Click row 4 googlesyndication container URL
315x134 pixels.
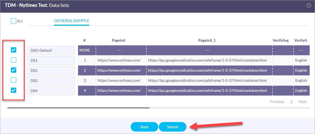207,90
